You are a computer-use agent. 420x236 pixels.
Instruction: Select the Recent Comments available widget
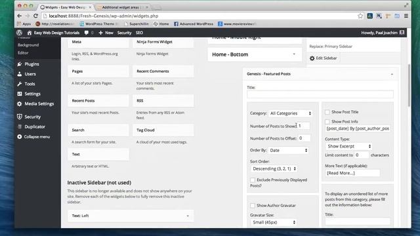point(163,71)
